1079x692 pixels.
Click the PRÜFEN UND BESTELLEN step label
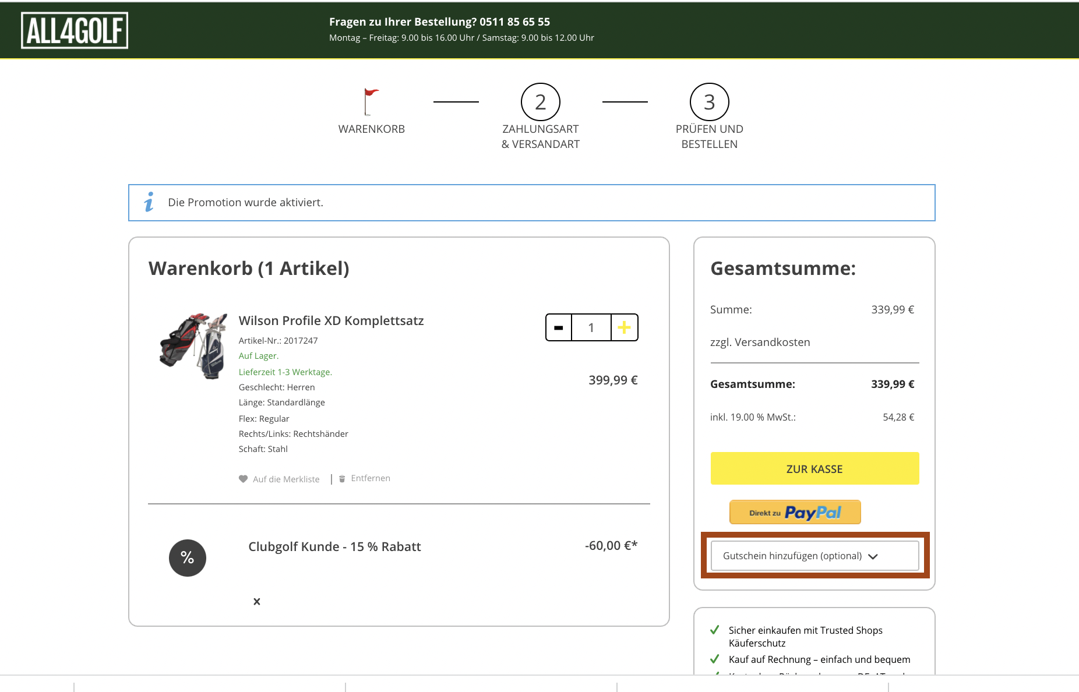click(x=710, y=136)
